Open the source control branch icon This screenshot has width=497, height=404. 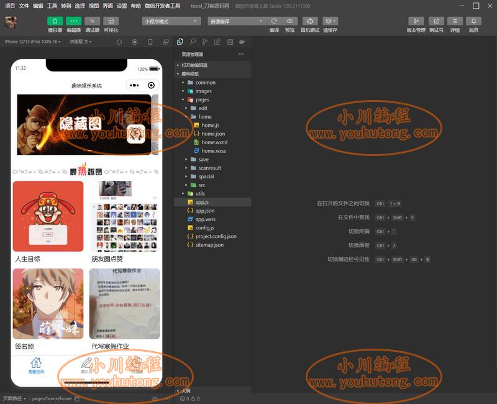tap(205, 42)
